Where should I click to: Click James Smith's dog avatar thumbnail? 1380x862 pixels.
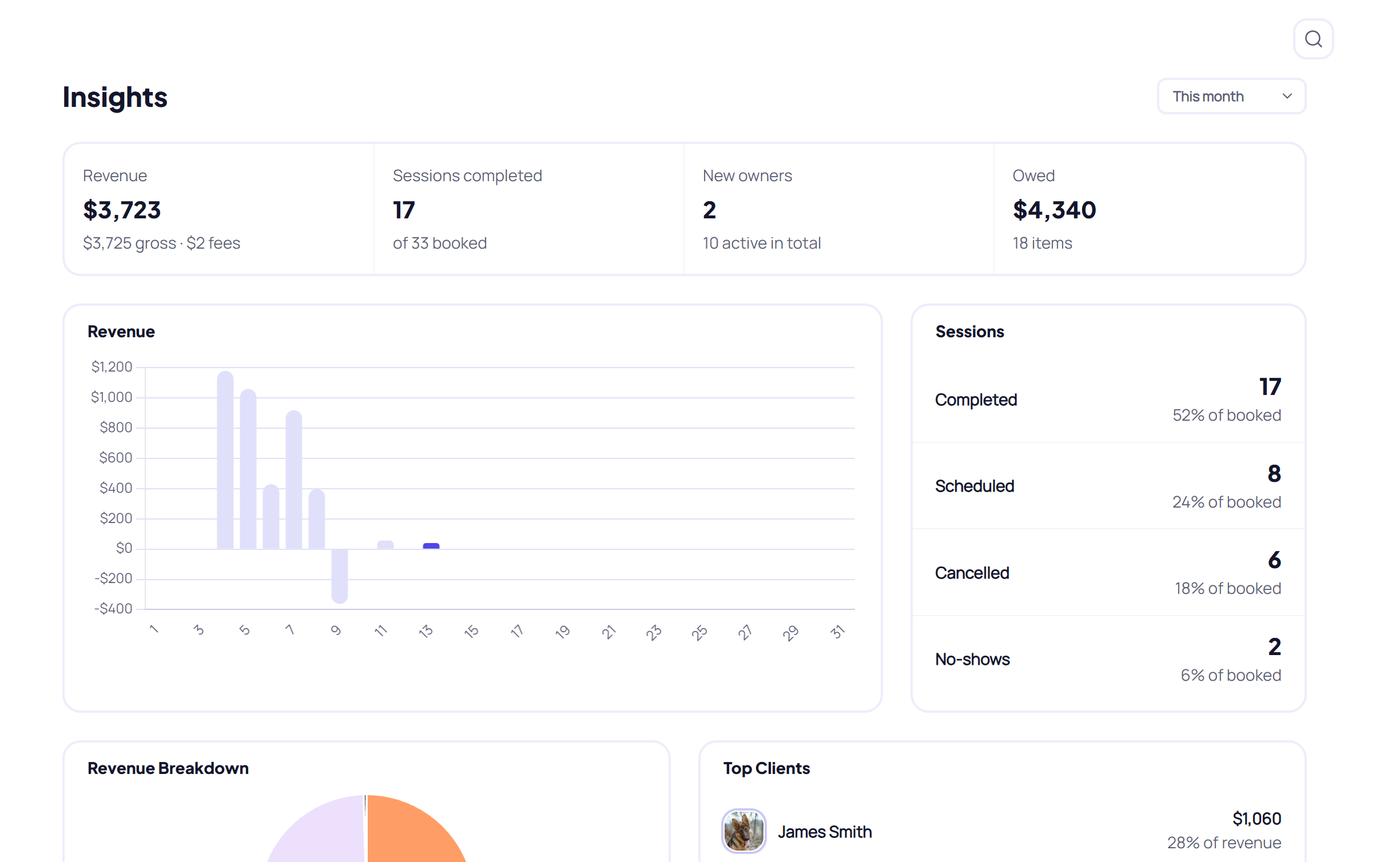point(743,831)
